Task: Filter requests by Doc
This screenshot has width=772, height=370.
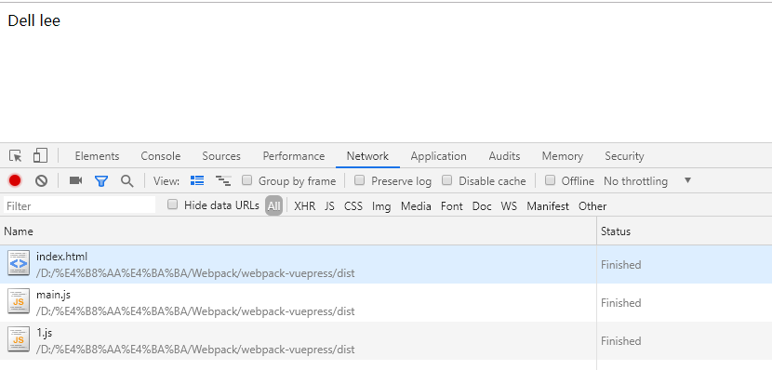Action: [482, 206]
